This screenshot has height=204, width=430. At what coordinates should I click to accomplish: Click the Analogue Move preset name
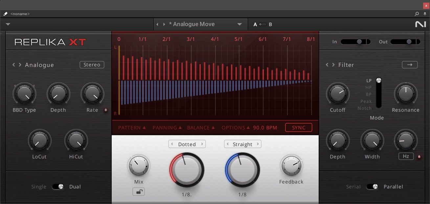click(192, 24)
